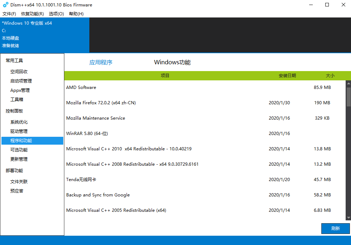Select the WinRAR 5.80 (64-位) entry
The height and width of the screenshot is (245, 351).
coord(87,133)
